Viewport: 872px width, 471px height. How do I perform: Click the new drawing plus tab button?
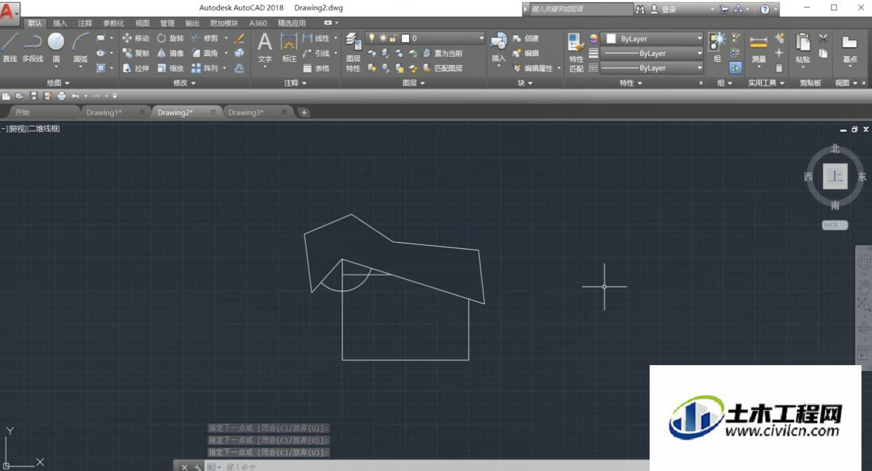[304, 112]
